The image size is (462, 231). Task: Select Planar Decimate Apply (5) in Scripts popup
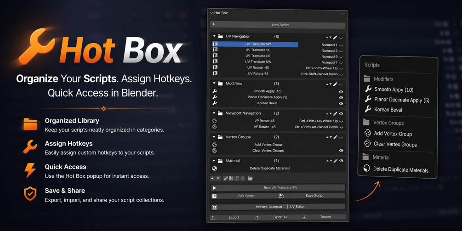point(402,100)
